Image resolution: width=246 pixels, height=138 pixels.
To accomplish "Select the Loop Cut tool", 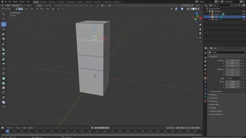I will coord(3,69).
